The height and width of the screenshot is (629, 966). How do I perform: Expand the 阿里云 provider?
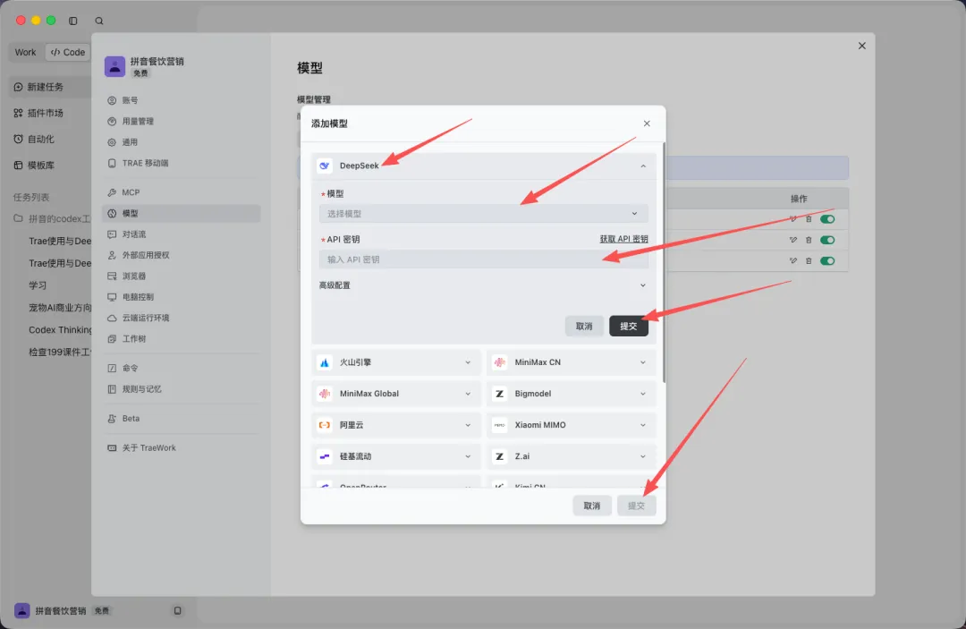(468, 426)
